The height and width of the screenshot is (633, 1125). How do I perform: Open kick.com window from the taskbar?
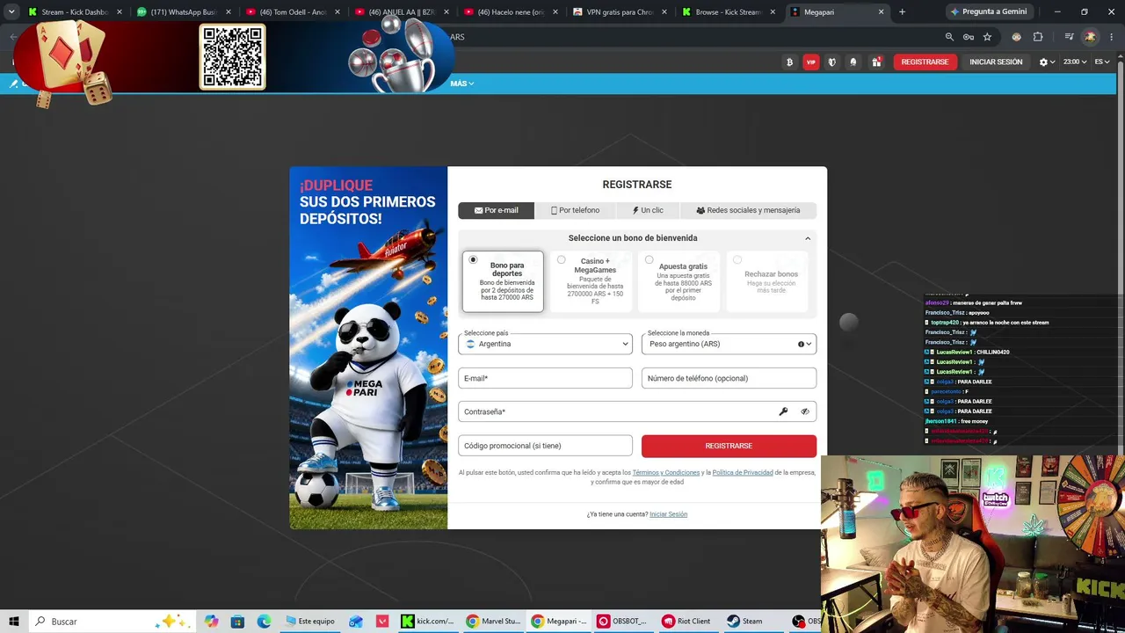tap(427, 621)
